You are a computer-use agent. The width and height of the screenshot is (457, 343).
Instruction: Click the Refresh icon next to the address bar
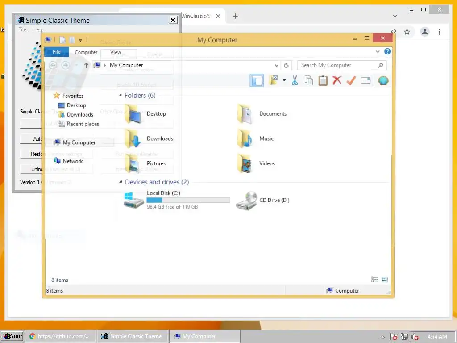pyautogui.click(x=286, y=65)
